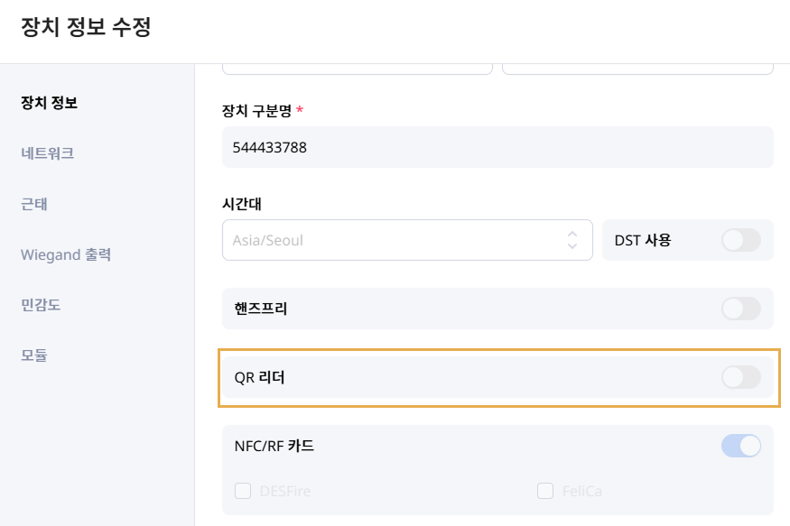Click the 장치 정보 수정 page title
790x526 pixels.
click(85, 28)
